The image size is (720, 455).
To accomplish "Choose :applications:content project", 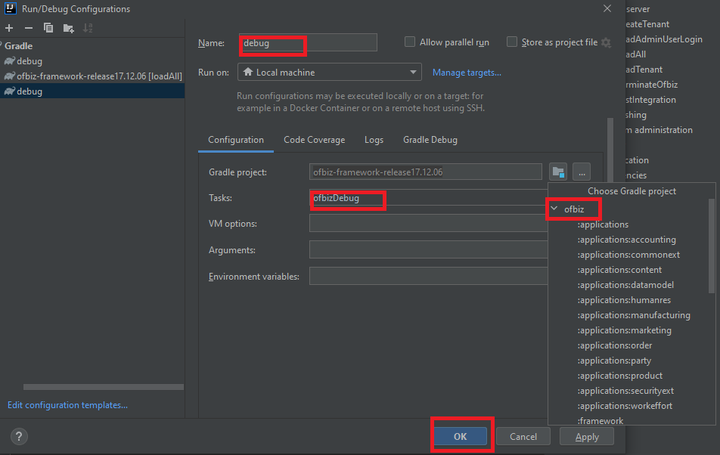I will (x=619, y=270).
